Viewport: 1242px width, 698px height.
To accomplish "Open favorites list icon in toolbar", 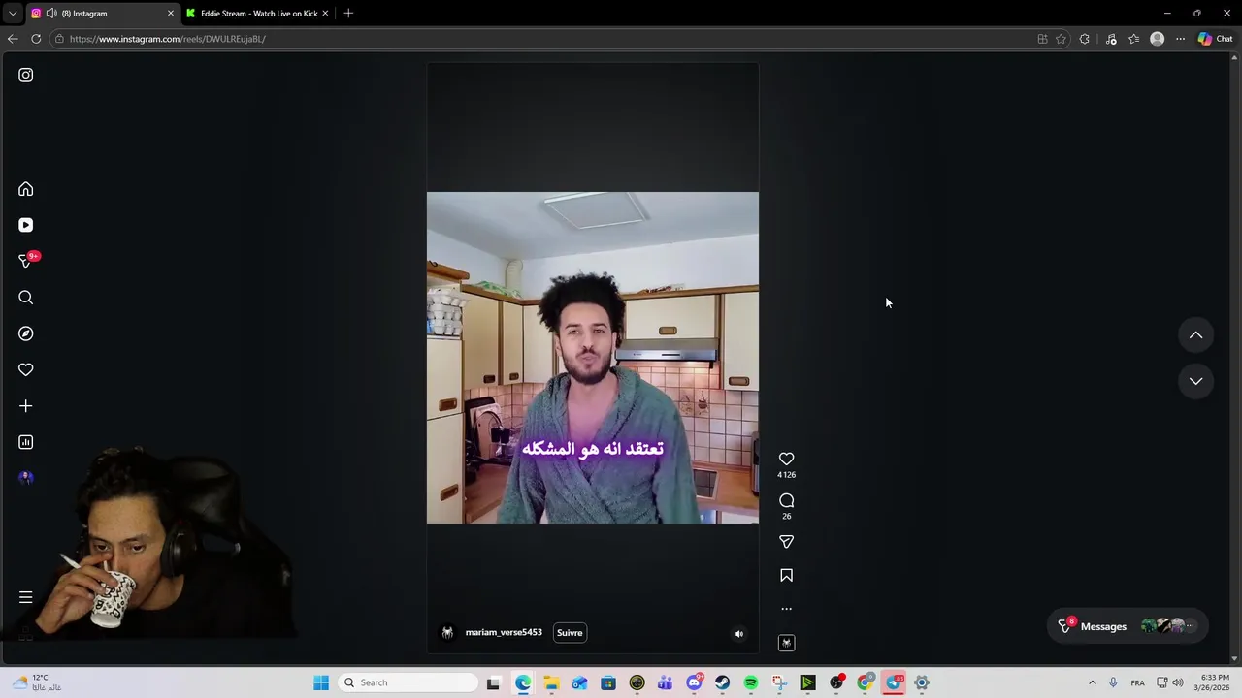I will click(1133, 39).
